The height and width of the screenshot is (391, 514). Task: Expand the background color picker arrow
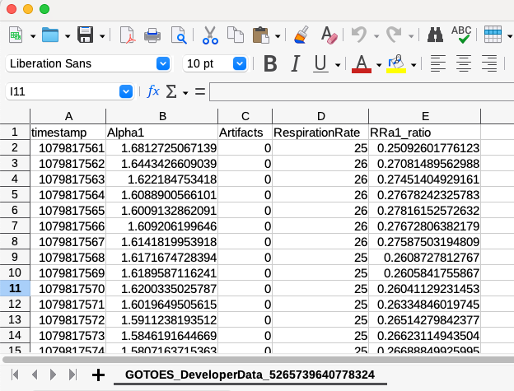click(414, 65)
